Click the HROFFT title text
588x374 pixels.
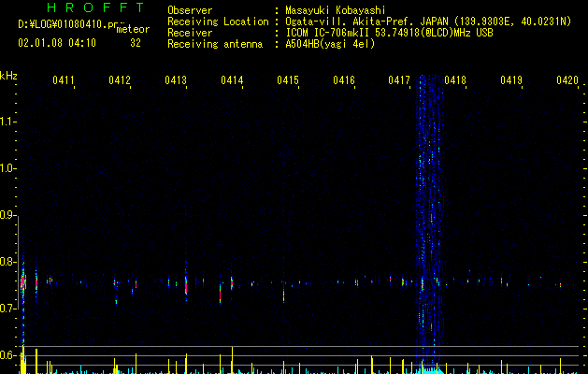(x=95, y=7)
